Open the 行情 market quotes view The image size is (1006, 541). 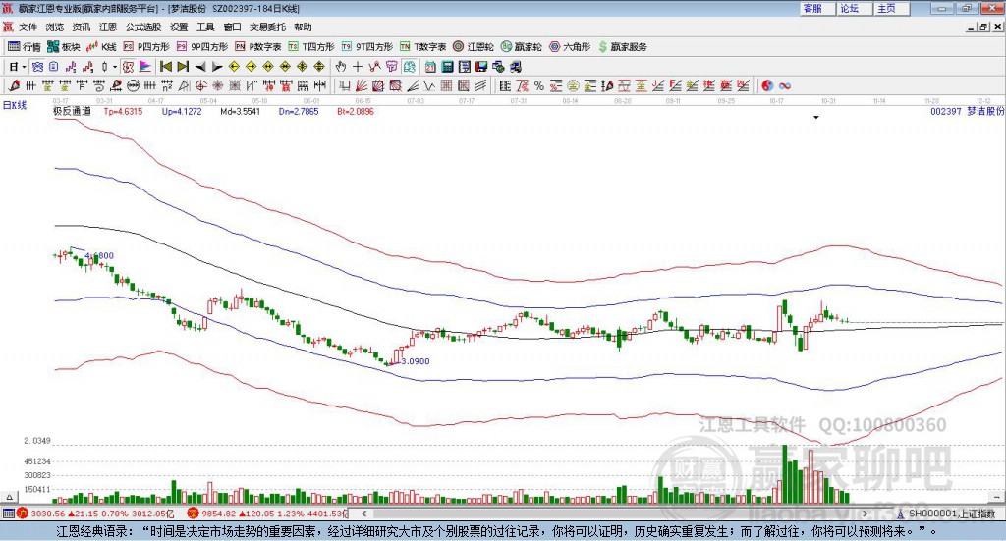(x=24, y=47)
